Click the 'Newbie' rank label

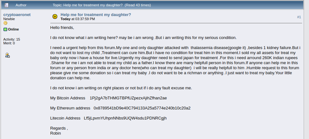tap(9, 19)
